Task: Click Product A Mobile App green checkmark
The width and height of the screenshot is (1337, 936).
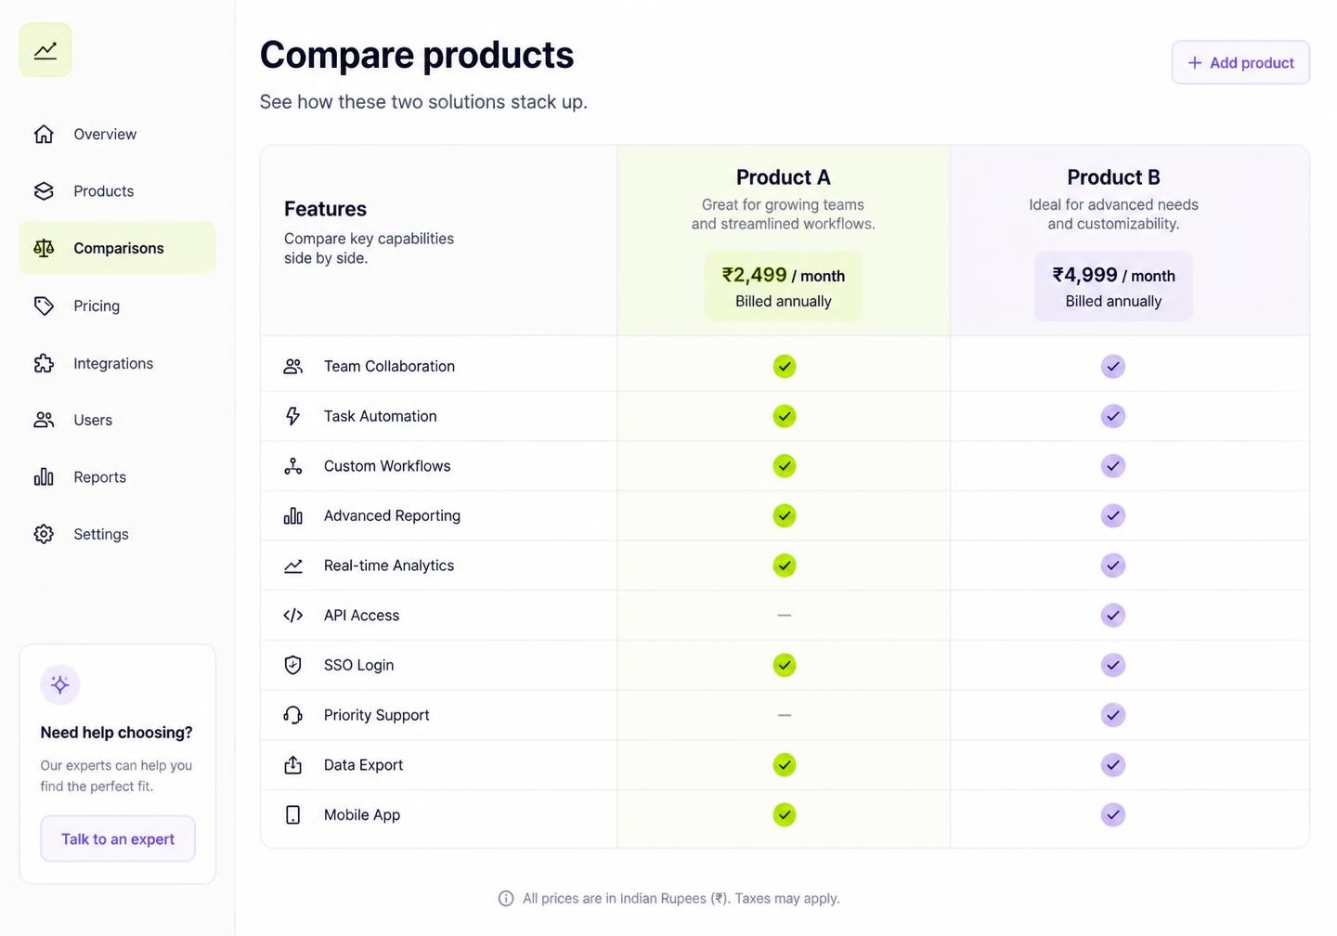Action: coord(785,815)
